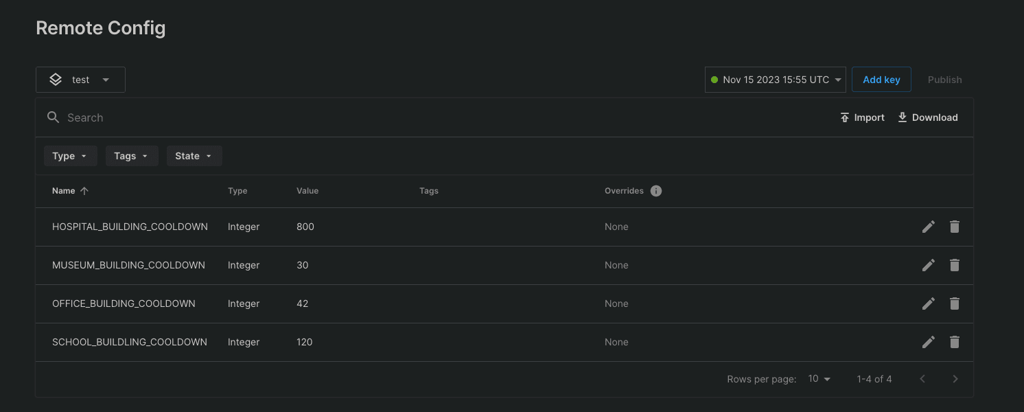The image size is (1024, 412).
Task: Open the test environment dropdown
Action: pyautogui.click(x=80, y=80)
